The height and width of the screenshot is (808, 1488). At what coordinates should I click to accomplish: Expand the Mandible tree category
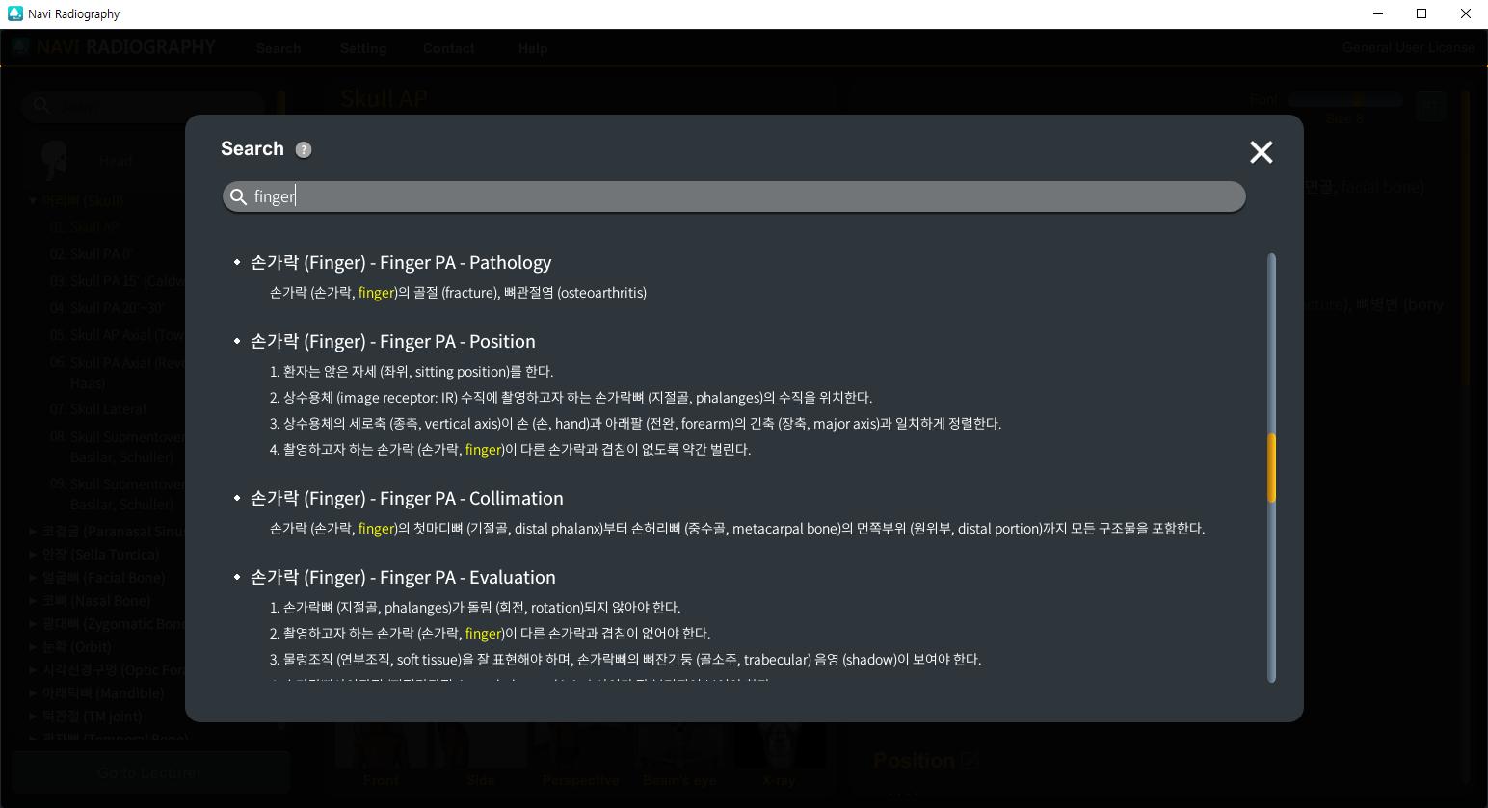[x=33, y=692]
